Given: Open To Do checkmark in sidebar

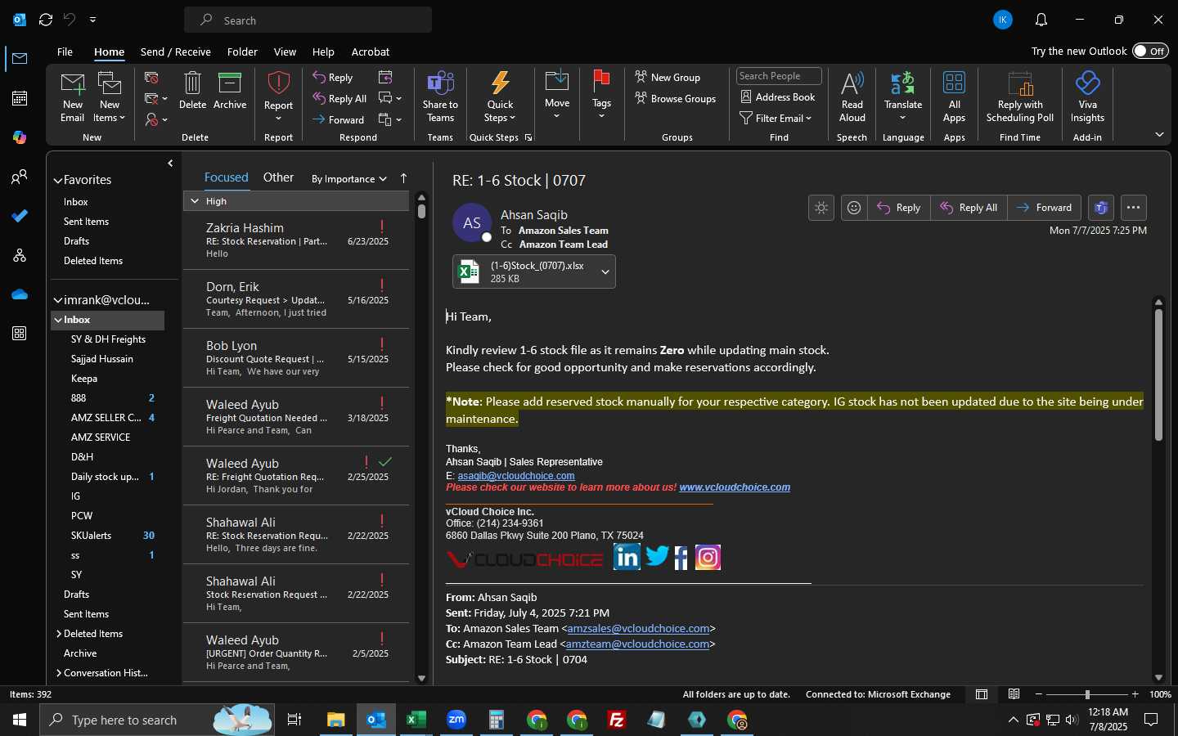Looking at the screenshot, I should [20, 216].
